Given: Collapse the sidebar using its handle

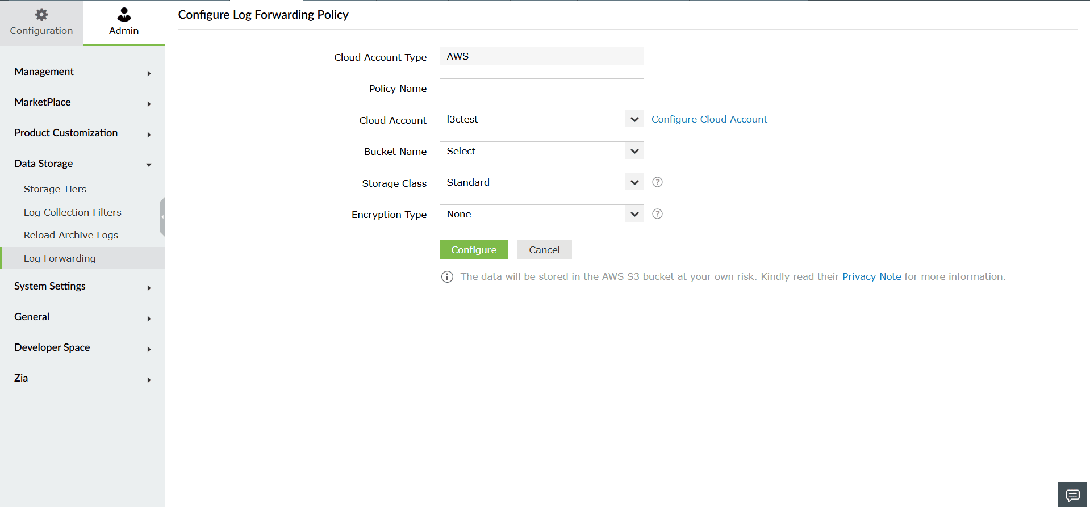Looking at the screenshot, I should point(162,217).
